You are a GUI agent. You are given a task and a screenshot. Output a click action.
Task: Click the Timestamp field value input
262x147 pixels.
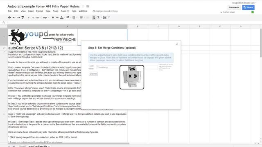(x=127, y=67)
